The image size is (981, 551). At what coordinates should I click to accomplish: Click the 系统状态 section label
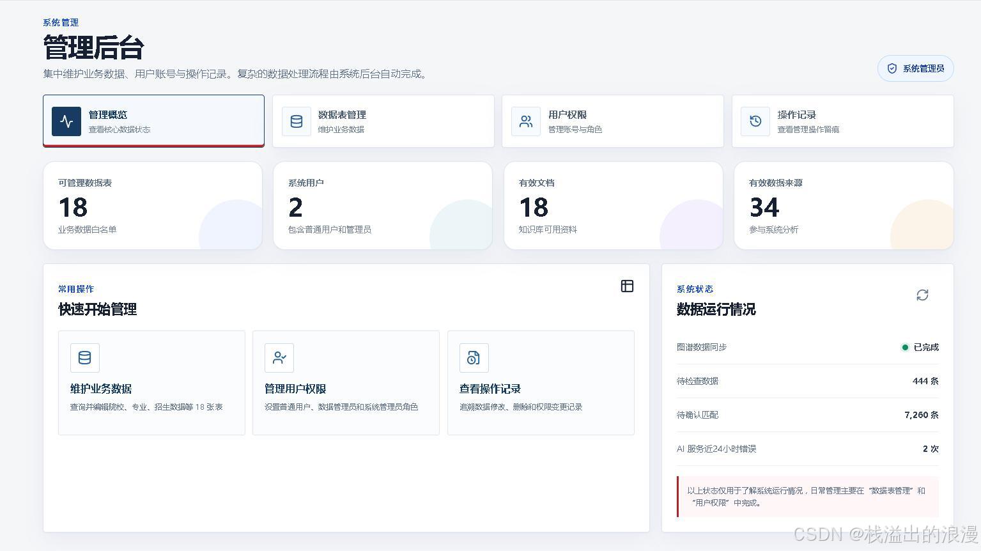coord(695,289)
